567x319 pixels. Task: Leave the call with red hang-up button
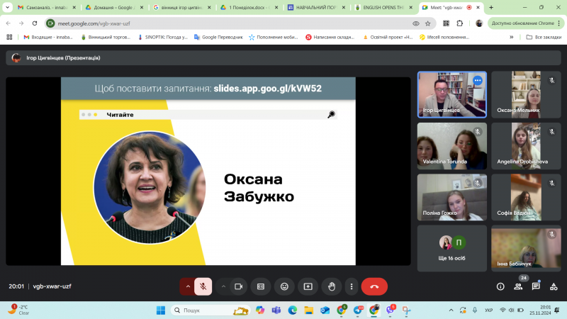point(374,286)
